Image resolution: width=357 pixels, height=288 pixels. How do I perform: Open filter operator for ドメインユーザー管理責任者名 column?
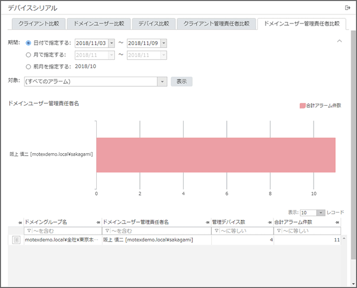point(107,231)
